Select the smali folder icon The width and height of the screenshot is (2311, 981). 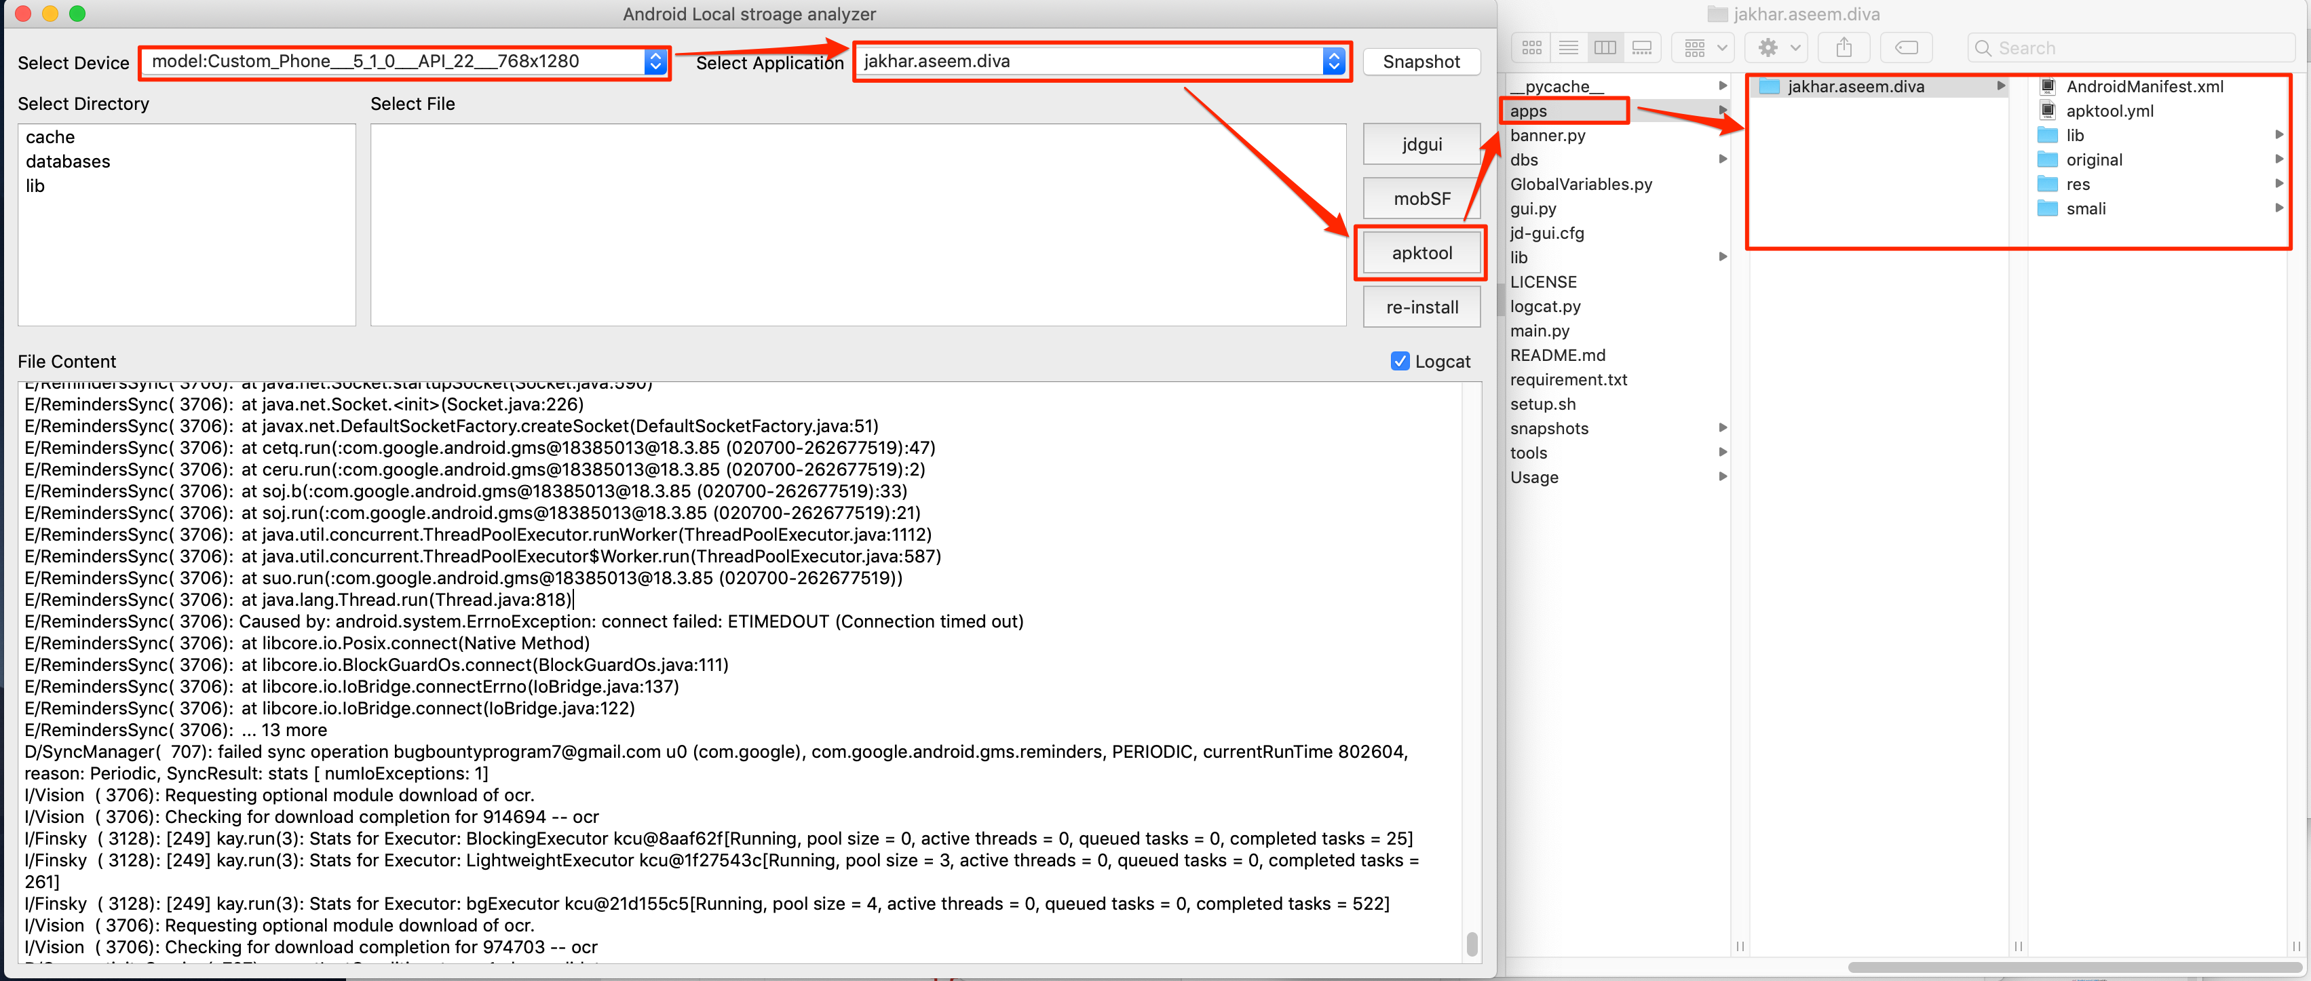coord(2047,209)
